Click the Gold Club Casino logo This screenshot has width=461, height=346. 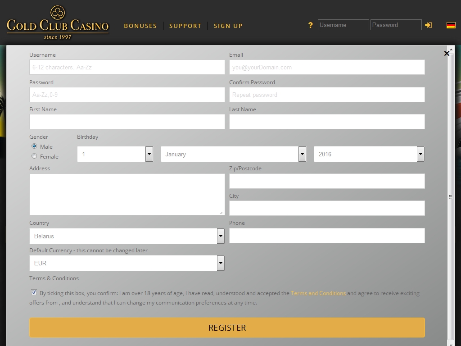point(58,23)
